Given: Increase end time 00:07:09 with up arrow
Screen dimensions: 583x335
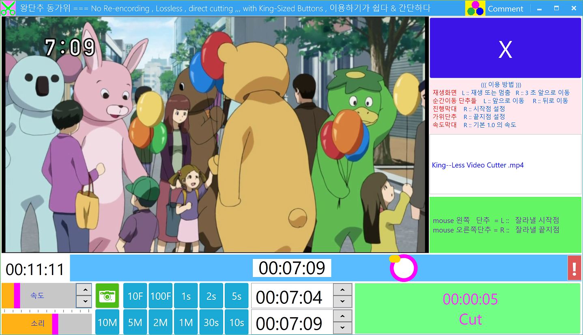Looking at the screenshot, I should [x=343, y=316].
